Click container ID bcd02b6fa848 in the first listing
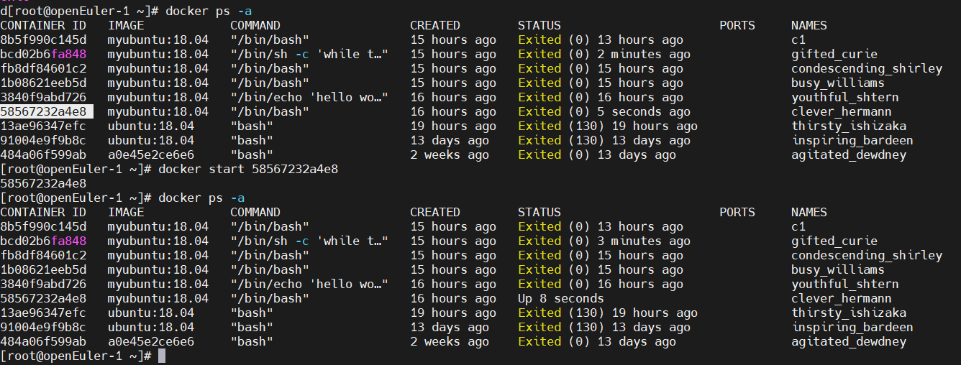 (x=43, y=54)
